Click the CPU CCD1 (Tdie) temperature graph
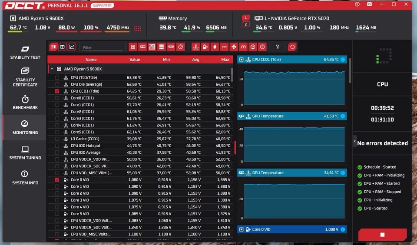The image size is (417, 245). coord(294,88)
